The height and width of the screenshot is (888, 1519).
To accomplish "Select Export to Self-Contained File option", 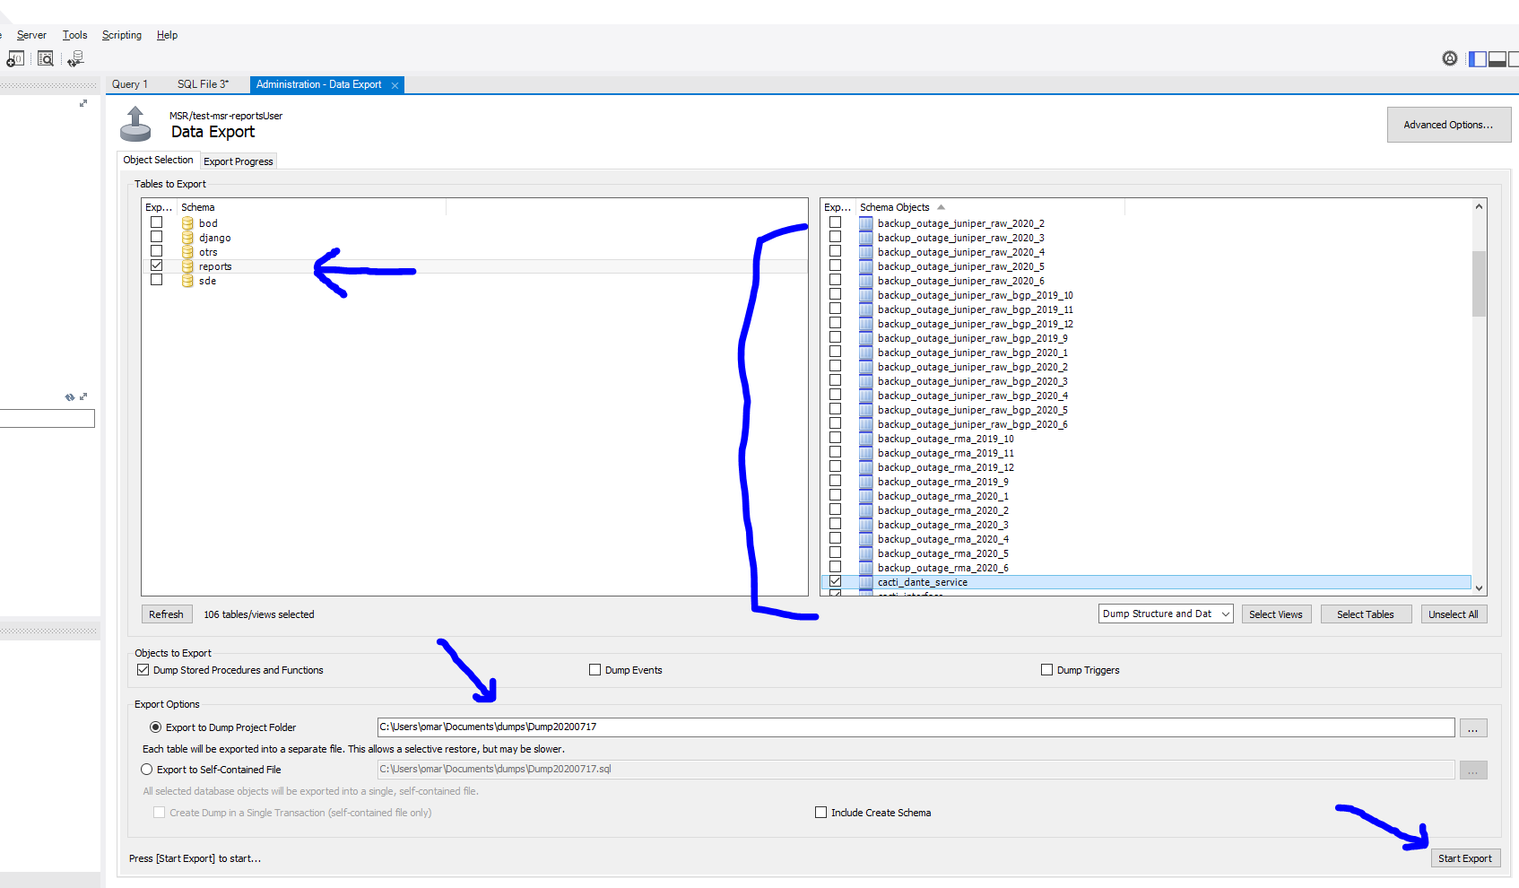I will 147,770.
